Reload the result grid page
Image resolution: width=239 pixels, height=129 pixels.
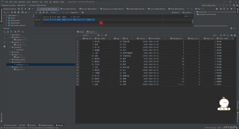(98, 35)
